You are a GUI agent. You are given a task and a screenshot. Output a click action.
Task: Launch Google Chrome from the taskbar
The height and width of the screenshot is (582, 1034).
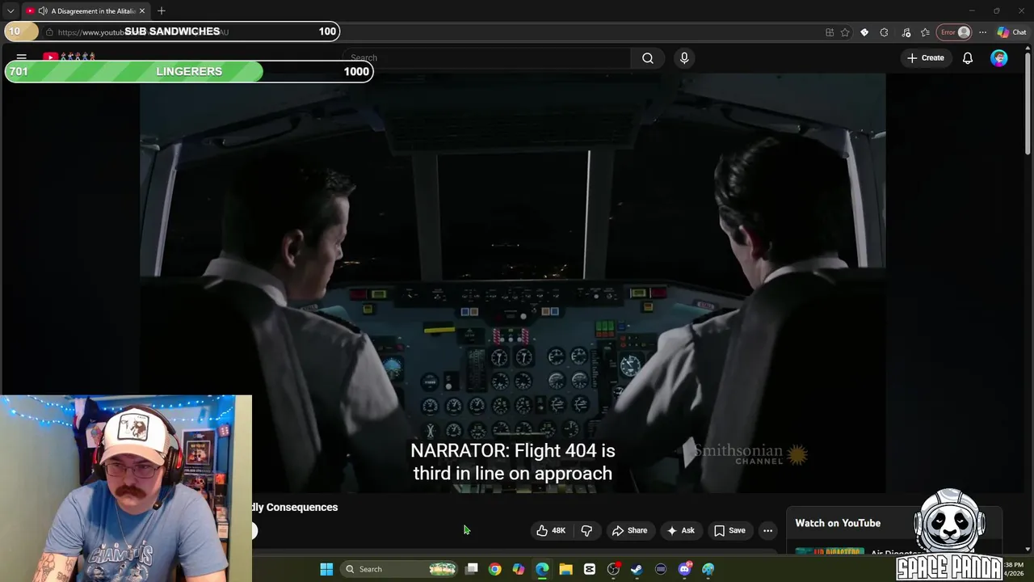pyautogui.click(x=495, y=569)
